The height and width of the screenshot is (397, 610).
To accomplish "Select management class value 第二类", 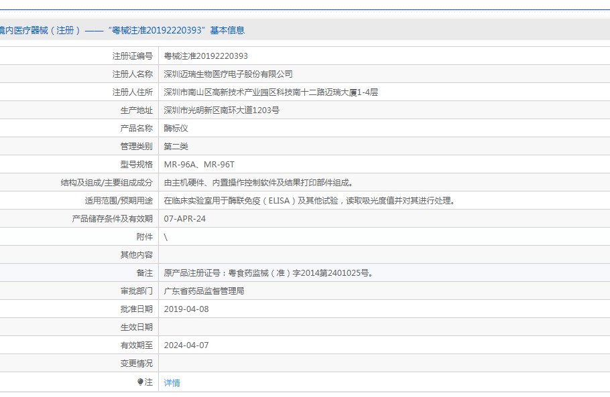I will (x=176, y=147).
